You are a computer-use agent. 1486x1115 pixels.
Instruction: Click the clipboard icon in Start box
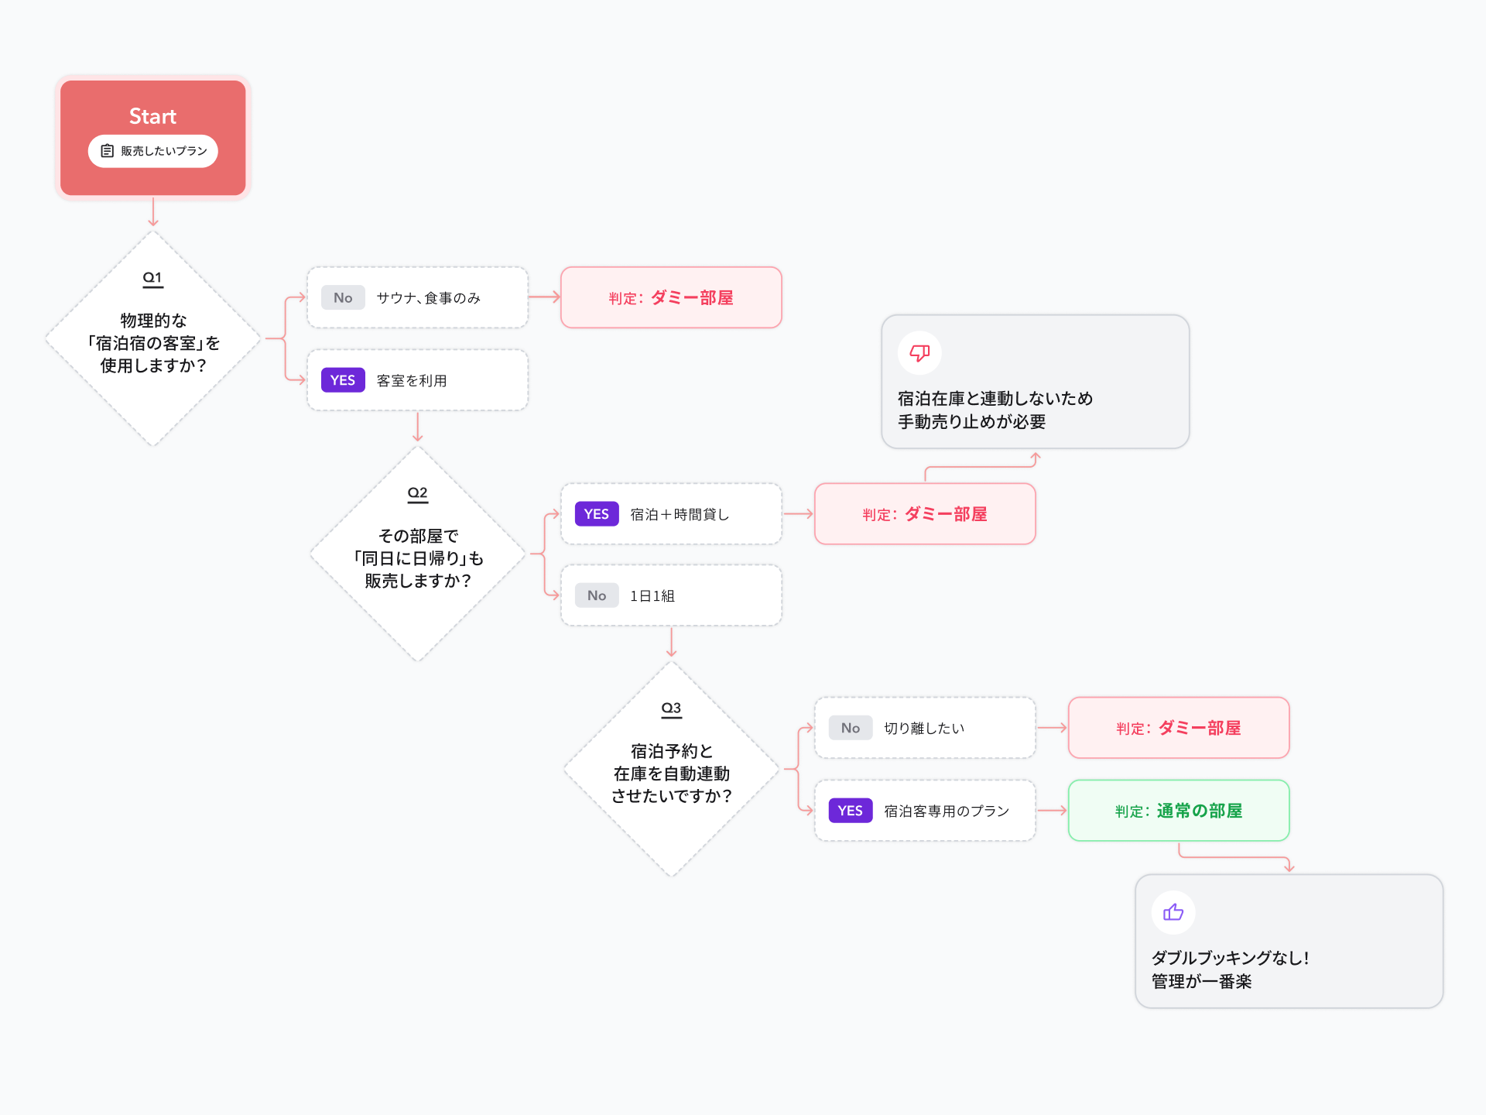(x=108, y=151)
